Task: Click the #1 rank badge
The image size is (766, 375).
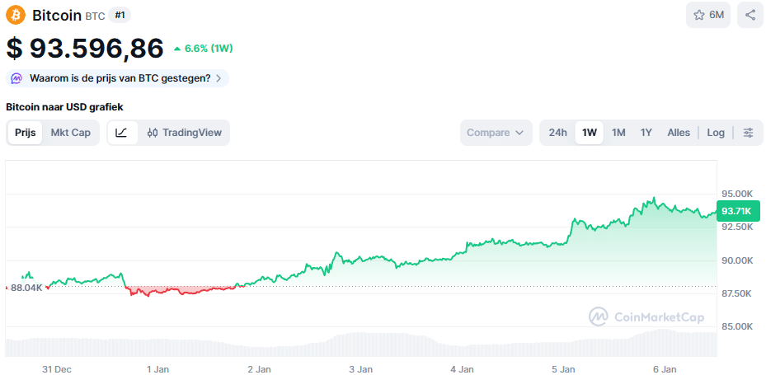Action: [x=120, y=15]
